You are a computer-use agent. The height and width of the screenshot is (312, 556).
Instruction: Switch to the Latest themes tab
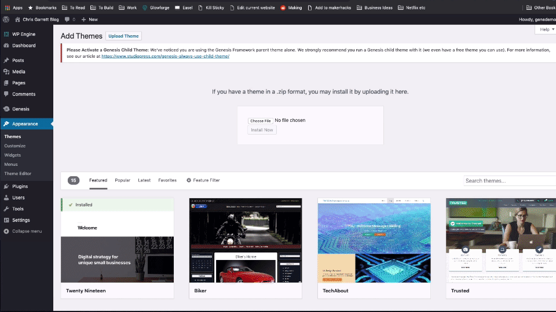pos(144,180)
